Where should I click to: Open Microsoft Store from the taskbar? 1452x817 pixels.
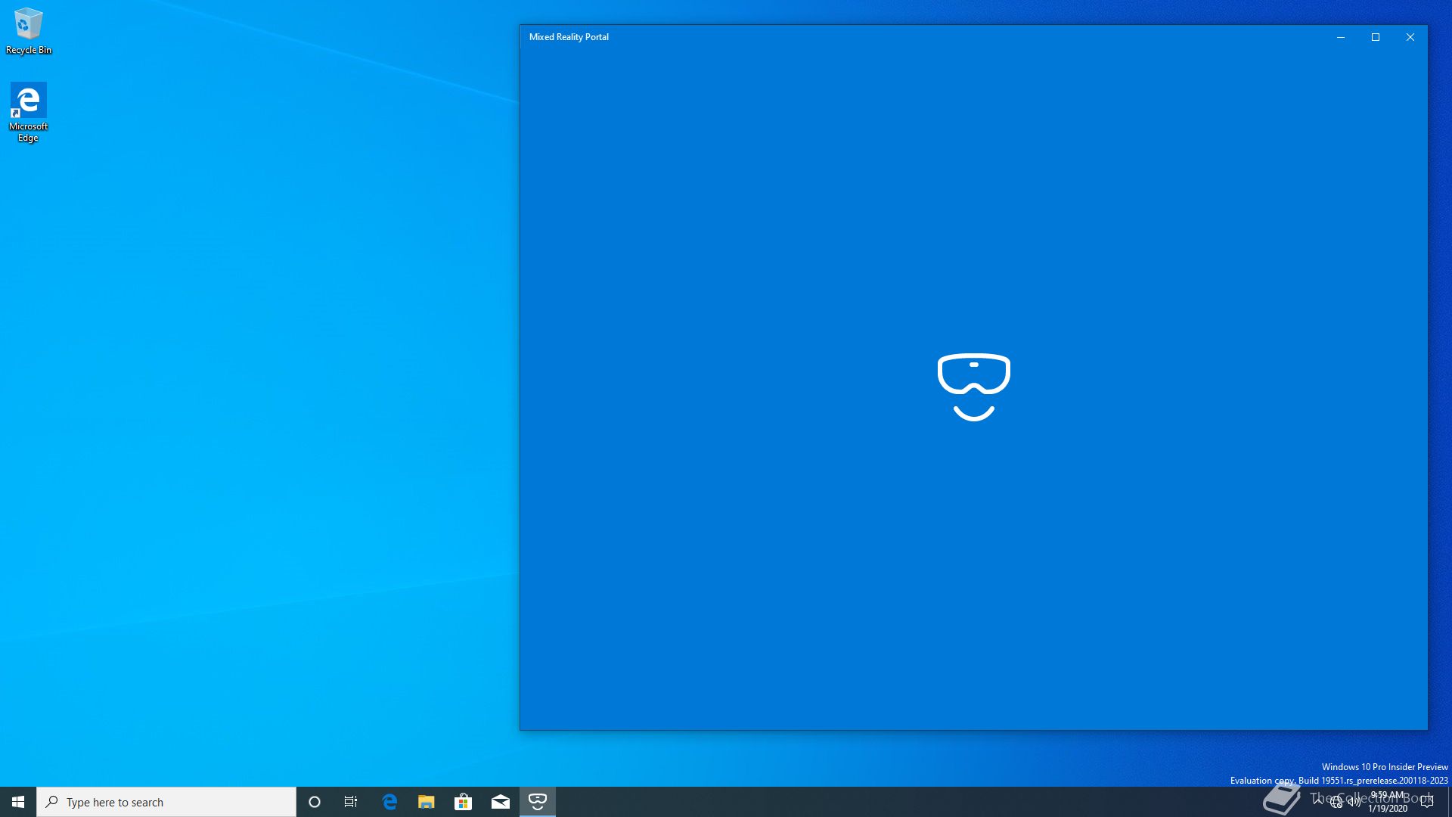464,802
